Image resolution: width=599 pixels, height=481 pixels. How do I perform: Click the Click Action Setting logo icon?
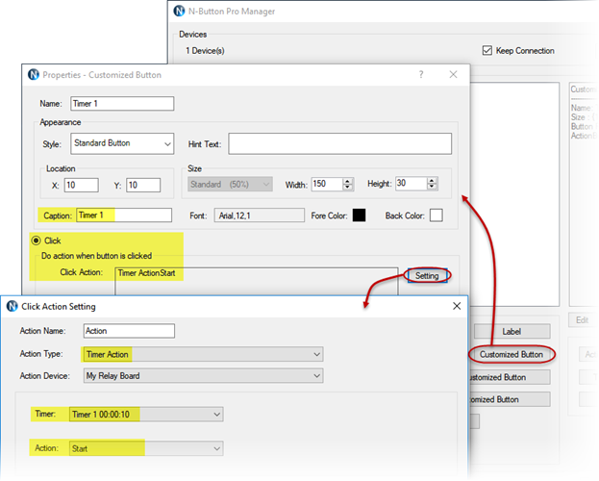click(12, 306)
